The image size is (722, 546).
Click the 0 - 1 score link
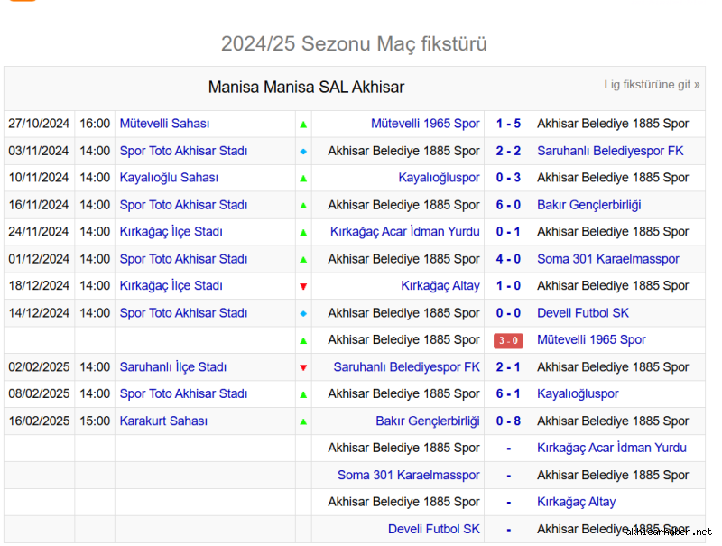click(x=508, y=232)
